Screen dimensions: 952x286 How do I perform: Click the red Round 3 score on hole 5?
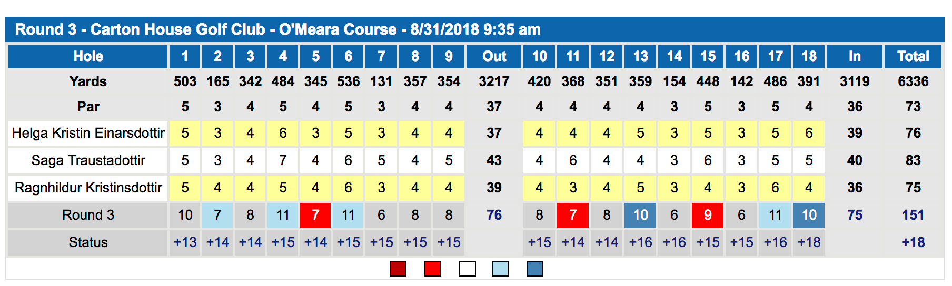coord(315,215)
